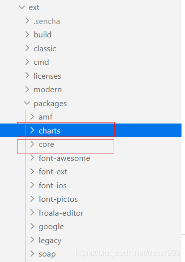
Task: Expand the amf package arrow
Action: point(32,117)
